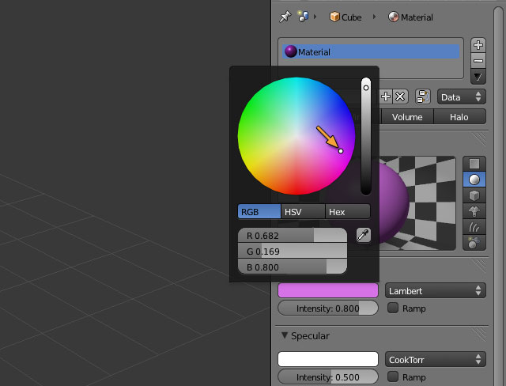Select the cube preview type icon
Image resolution: width=506 pixels, height=386 pixels.
(x=474, y=195)
